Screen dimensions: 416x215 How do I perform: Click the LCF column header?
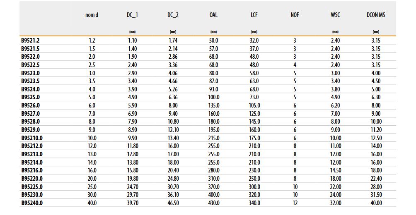point(254,15)
